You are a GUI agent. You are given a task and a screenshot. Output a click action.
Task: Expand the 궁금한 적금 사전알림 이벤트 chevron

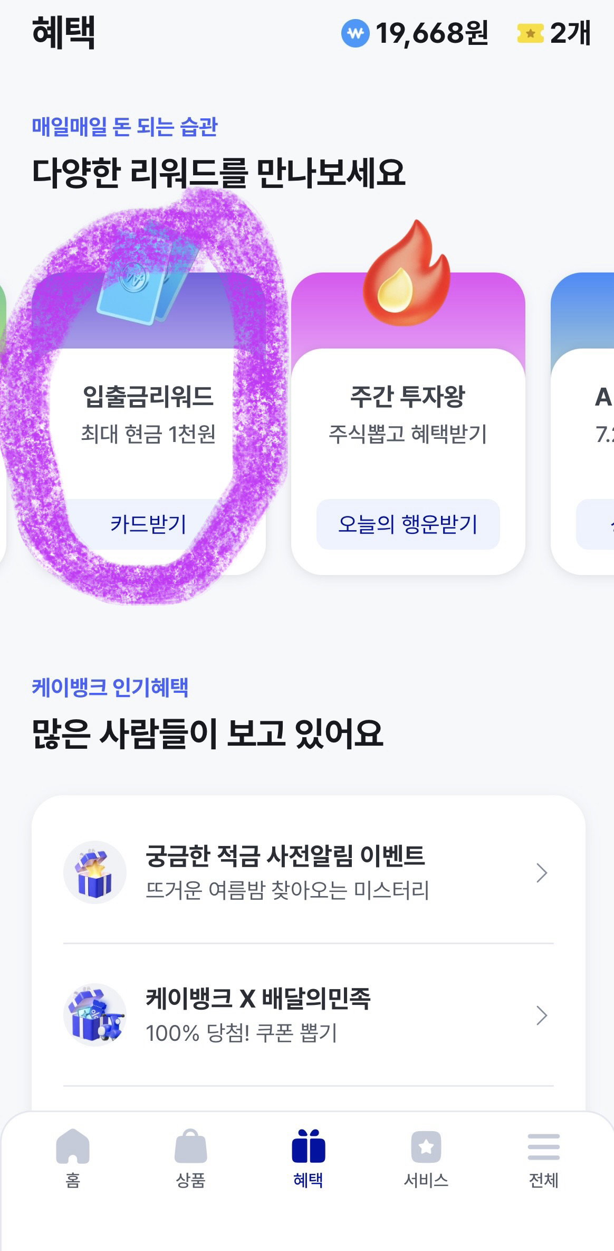click(x=542, y=873)
